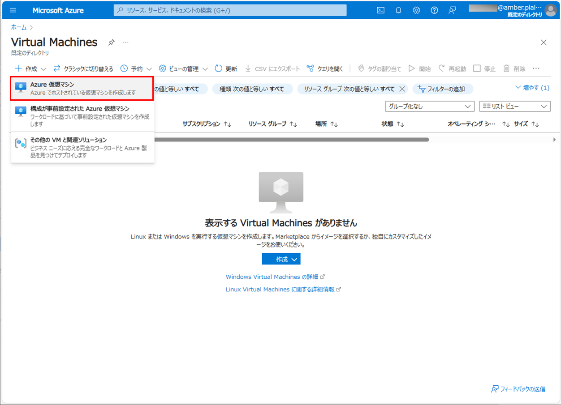Screen dimensions: 561x405
Task: Sort by オペレーティング シ… column
Action: click(x=479, y=124)
